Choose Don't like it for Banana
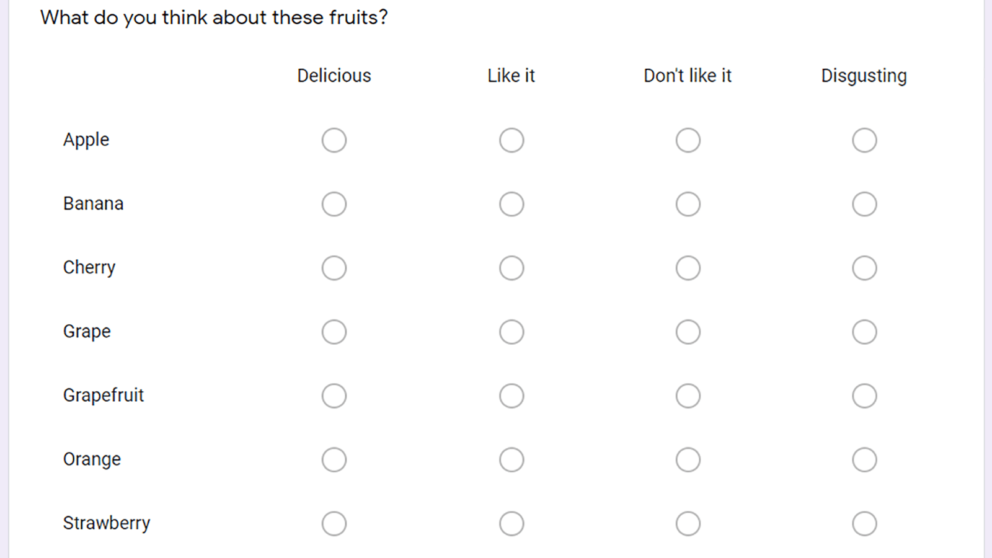The width and height of the screenshot is (992, 558). click(688, 204)
